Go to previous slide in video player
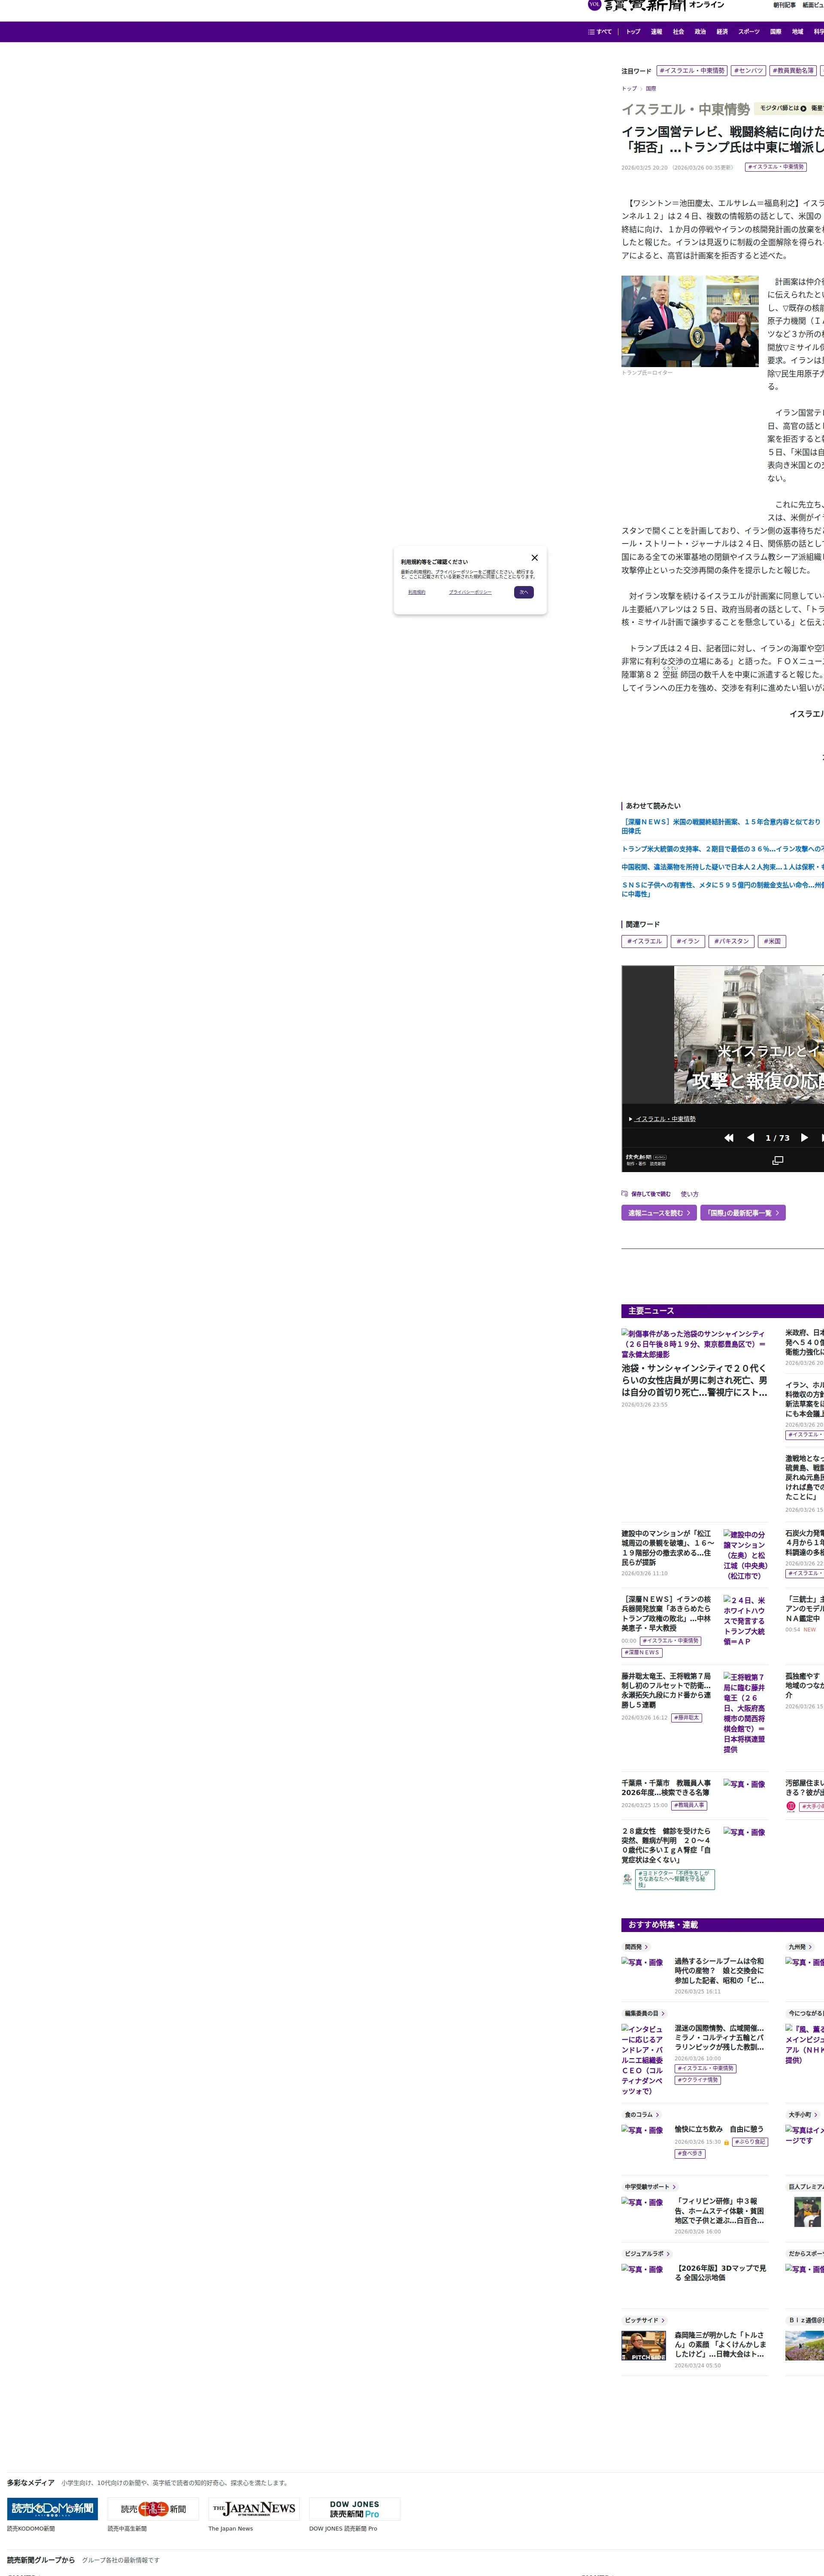This screenshot has width=824, height=2576. click(x=750, y=1138)
